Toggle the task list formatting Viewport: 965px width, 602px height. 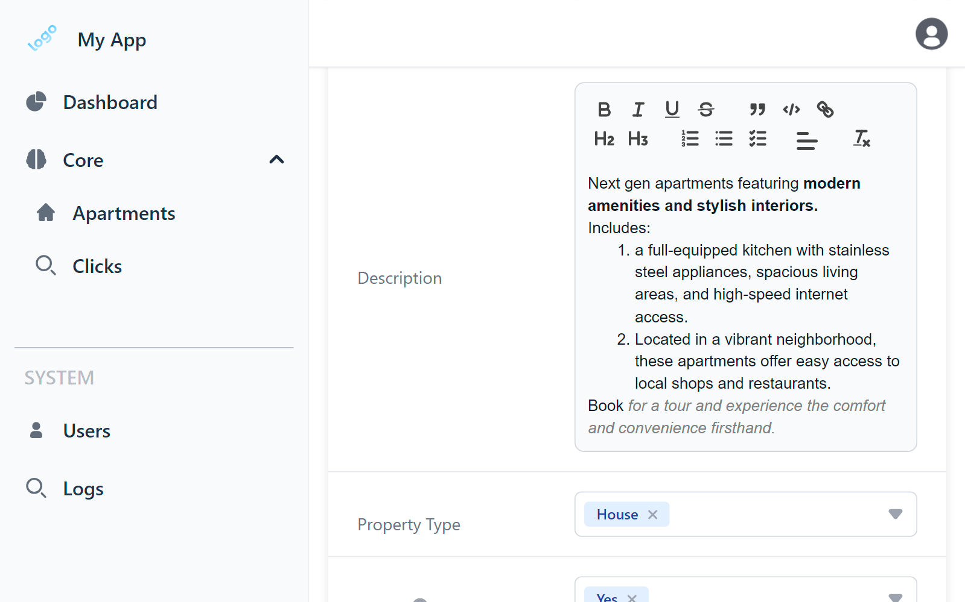758,139
